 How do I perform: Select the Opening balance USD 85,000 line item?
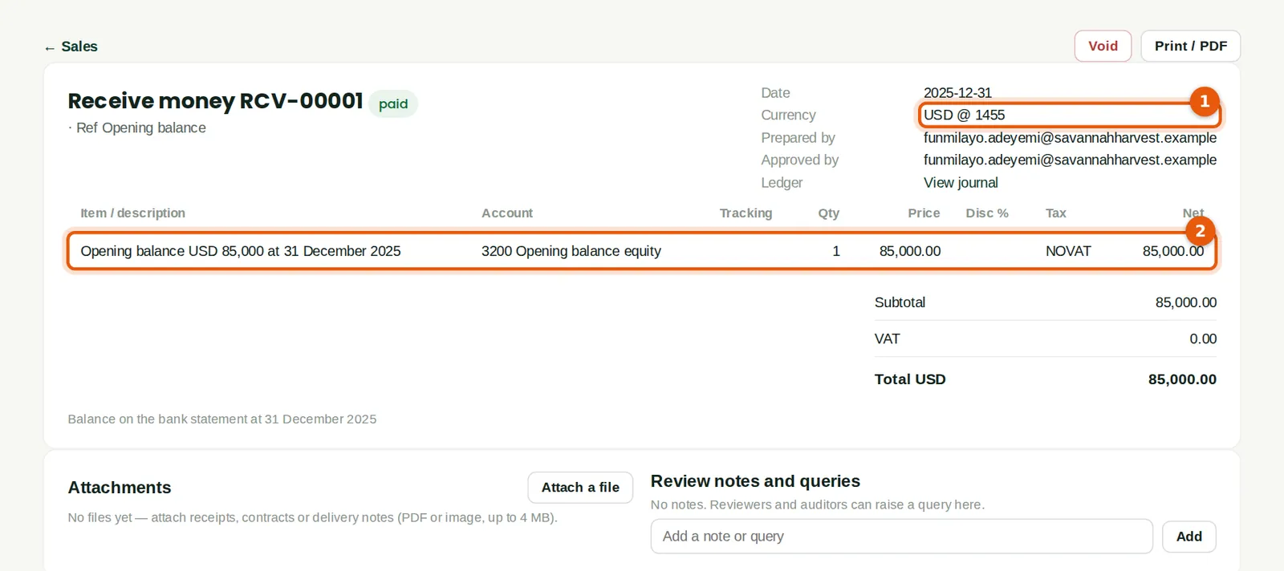point(641,251)
